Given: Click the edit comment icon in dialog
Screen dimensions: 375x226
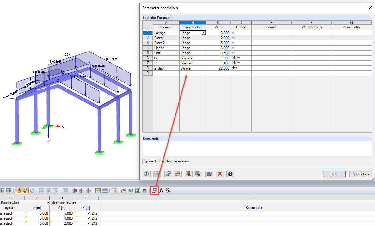Looking at the screenshot, I should (x=157, y=174).
